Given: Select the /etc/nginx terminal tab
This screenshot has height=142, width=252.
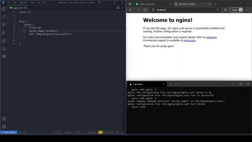Looking at the screenshot, I should pos(147,84).
